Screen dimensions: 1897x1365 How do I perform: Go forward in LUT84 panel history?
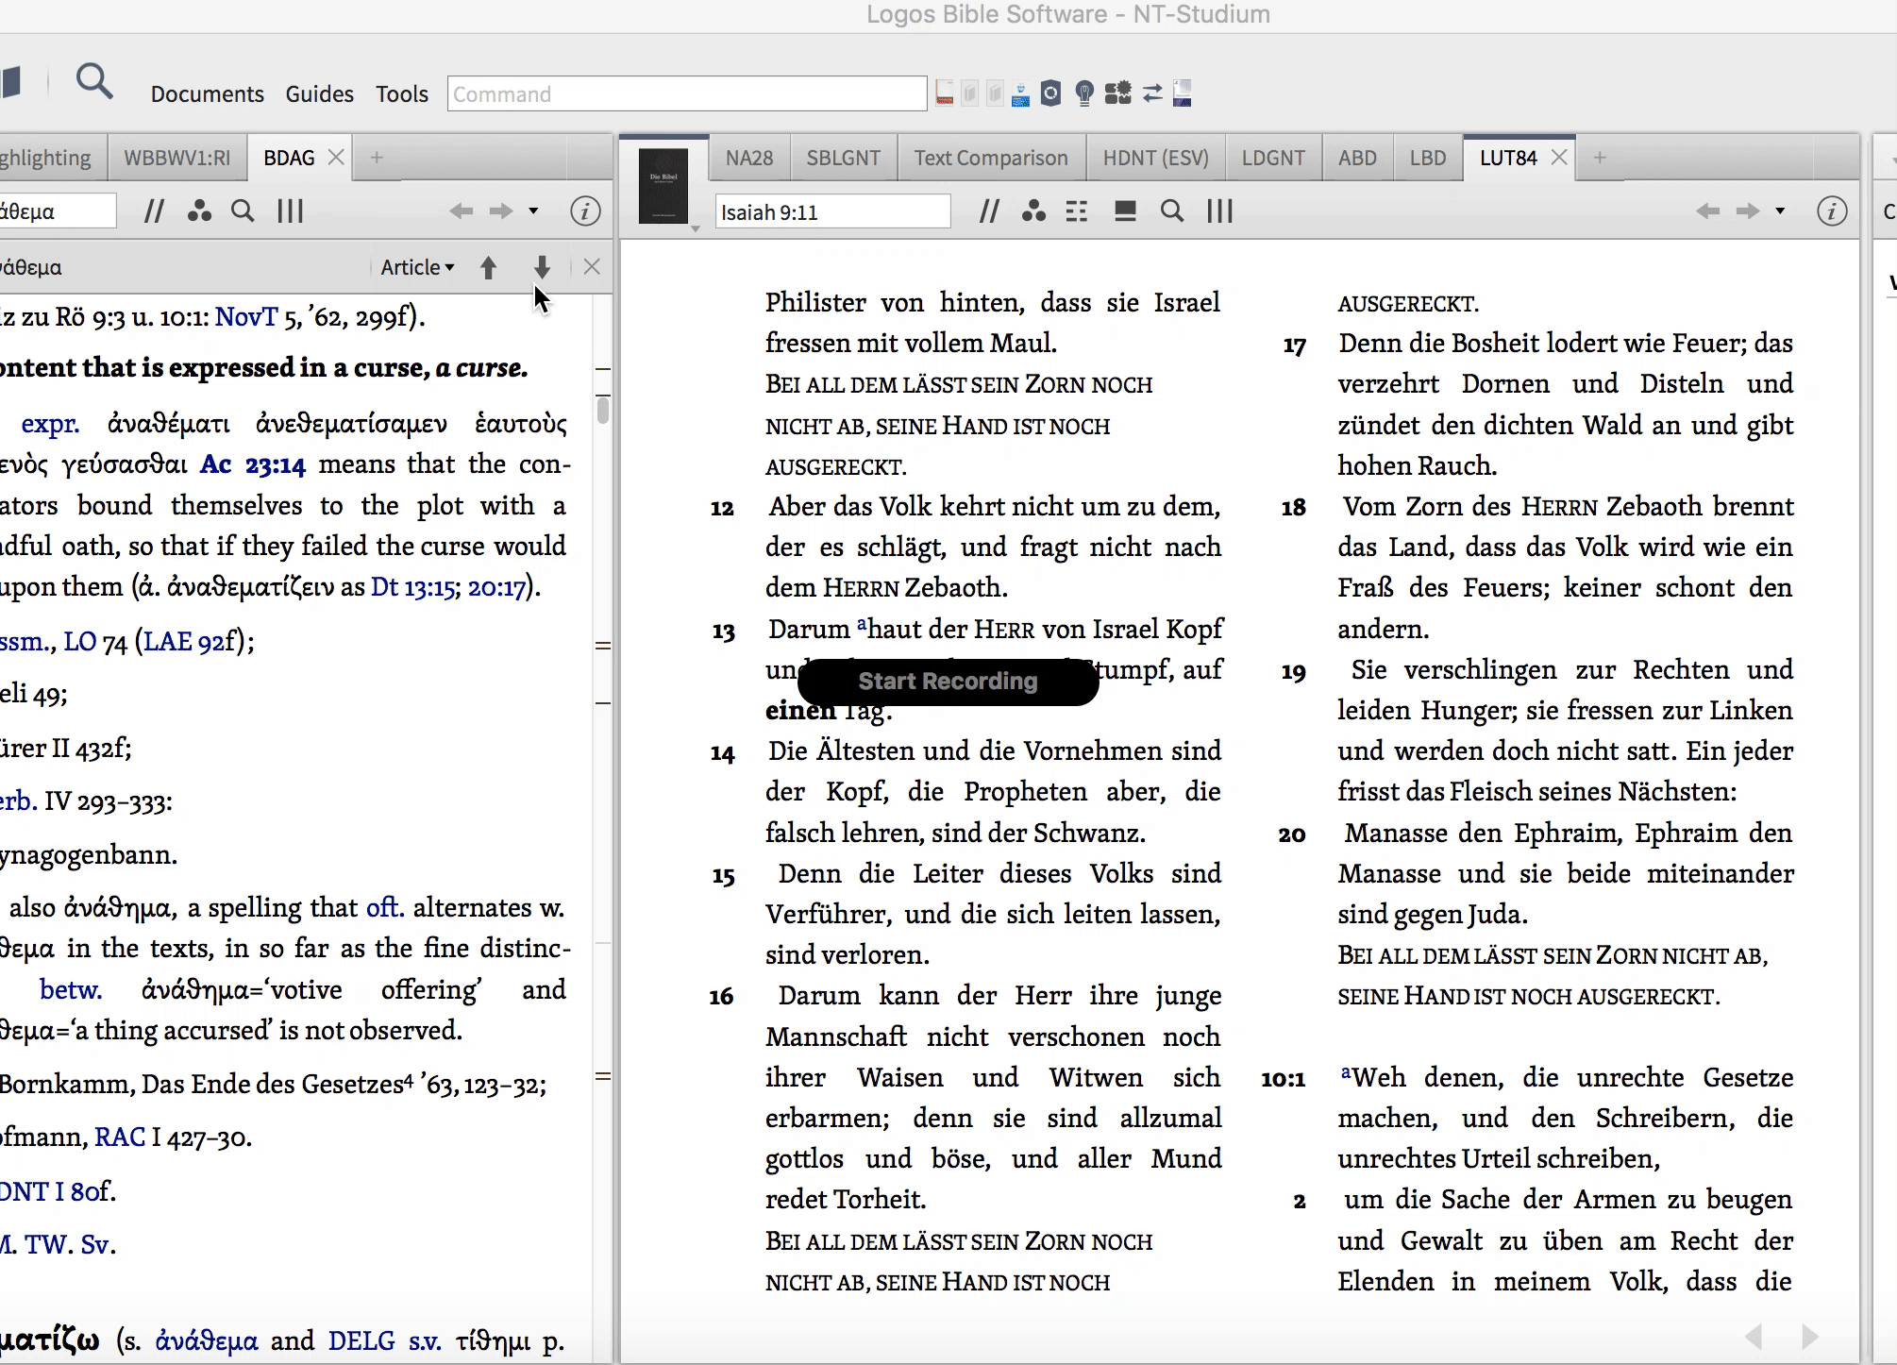pos(1748,211)
